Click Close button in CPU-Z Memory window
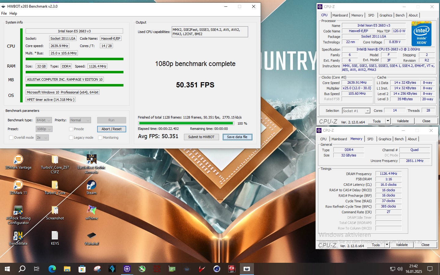Viewport: 440px width, 275px height. pyautogui.click(x=425, y=245)
